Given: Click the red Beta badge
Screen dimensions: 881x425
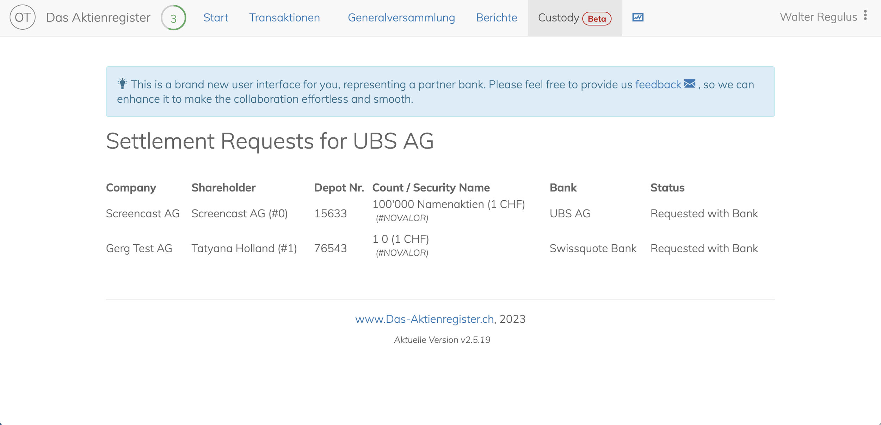Looking at the screenshot, I should coord(597,19).
